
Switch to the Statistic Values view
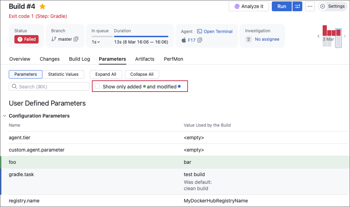point(63,74)
